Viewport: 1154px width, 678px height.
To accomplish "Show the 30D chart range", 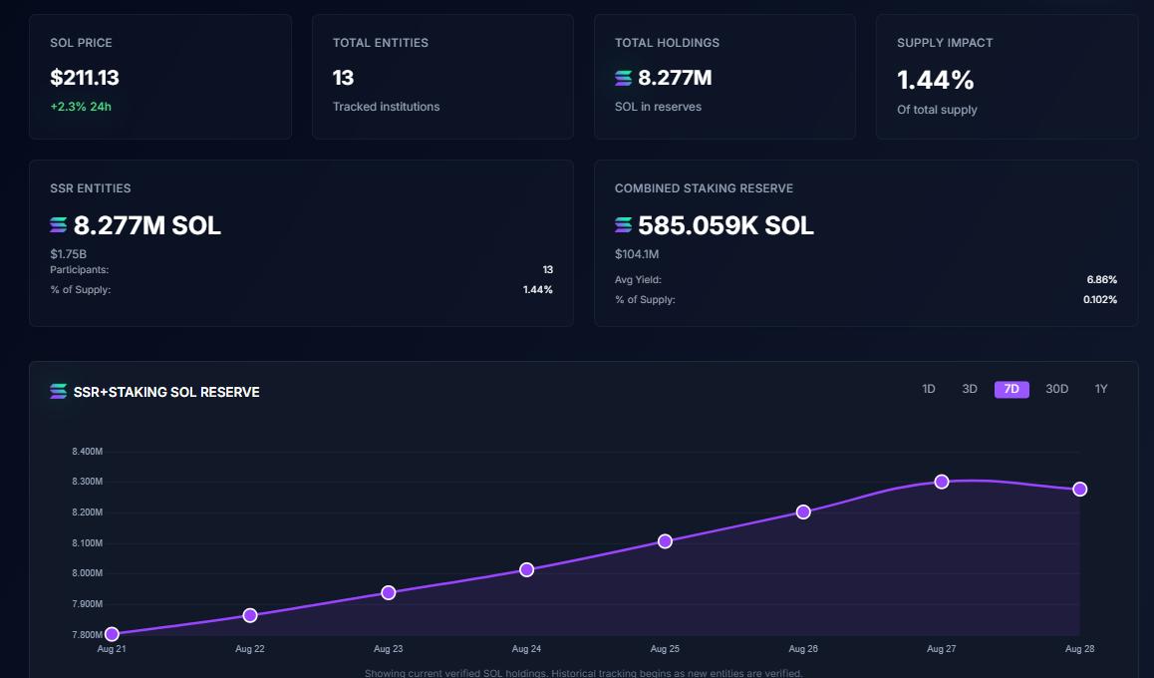I will [1056, 389].
